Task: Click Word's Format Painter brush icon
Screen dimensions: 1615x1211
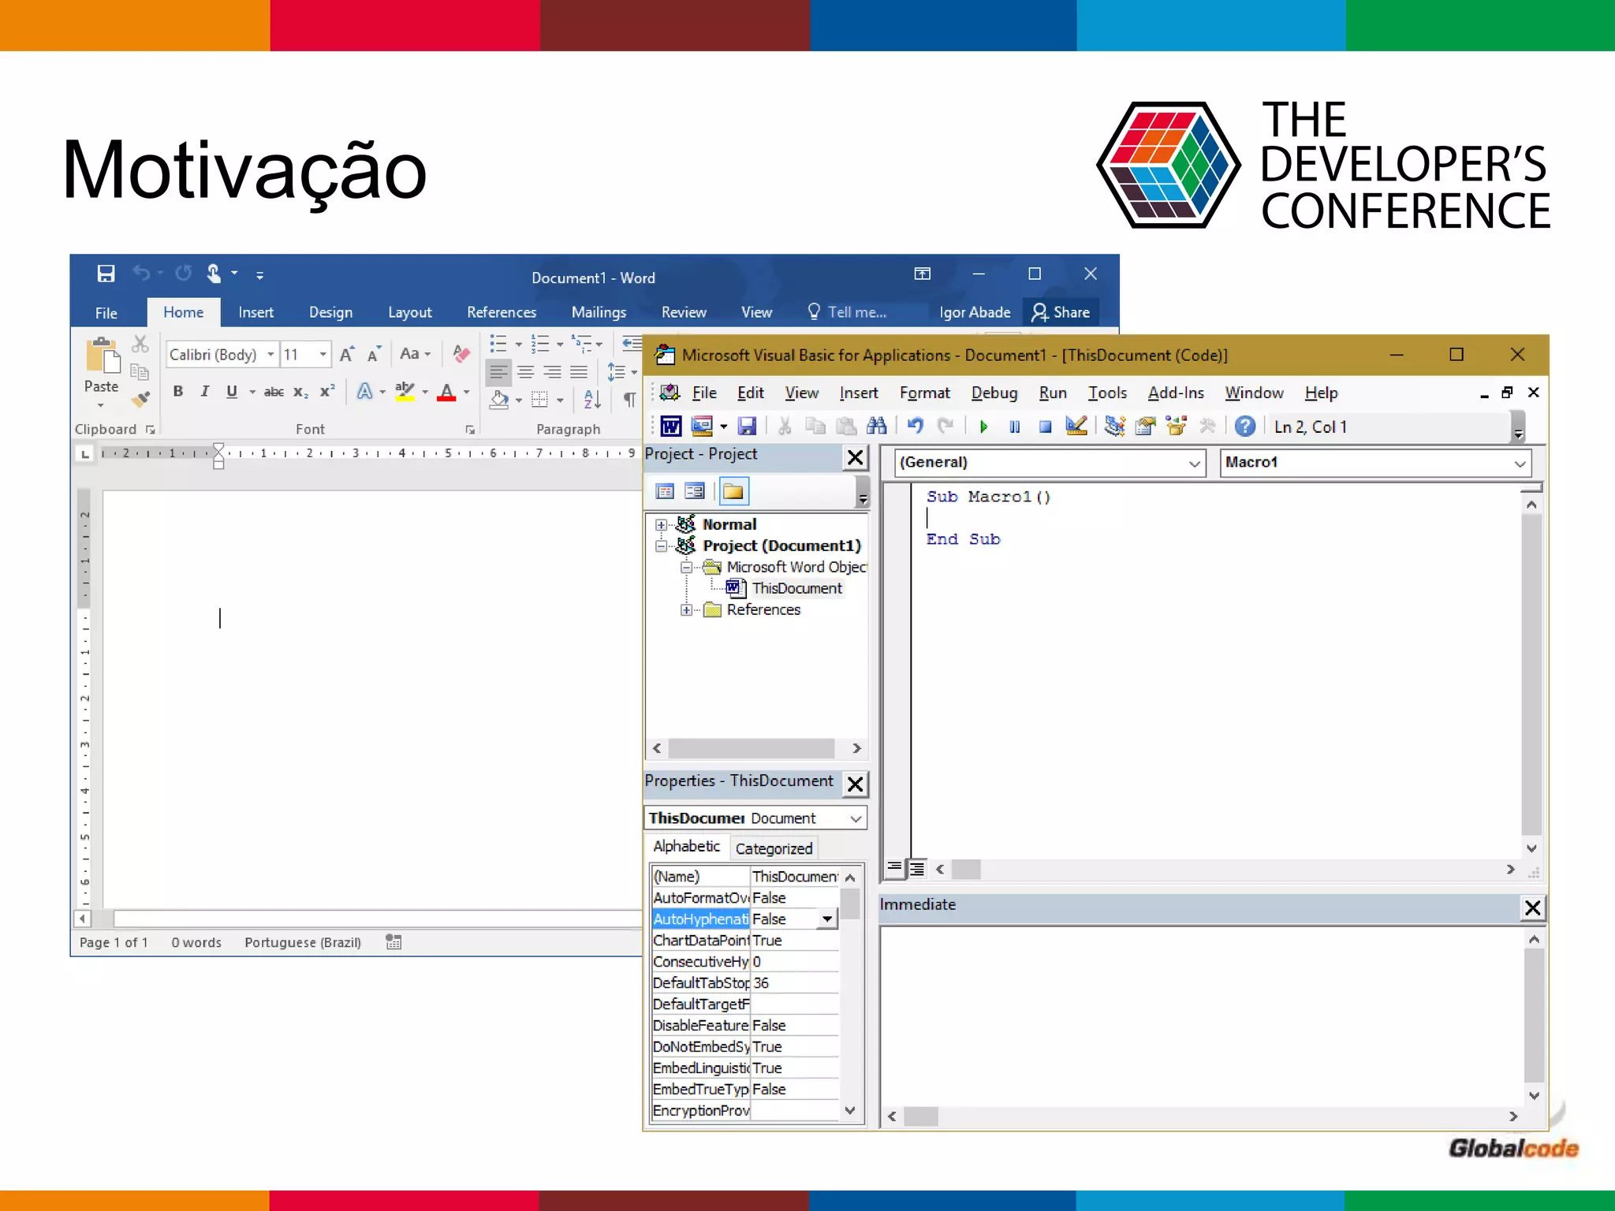Action: [141, 399]
